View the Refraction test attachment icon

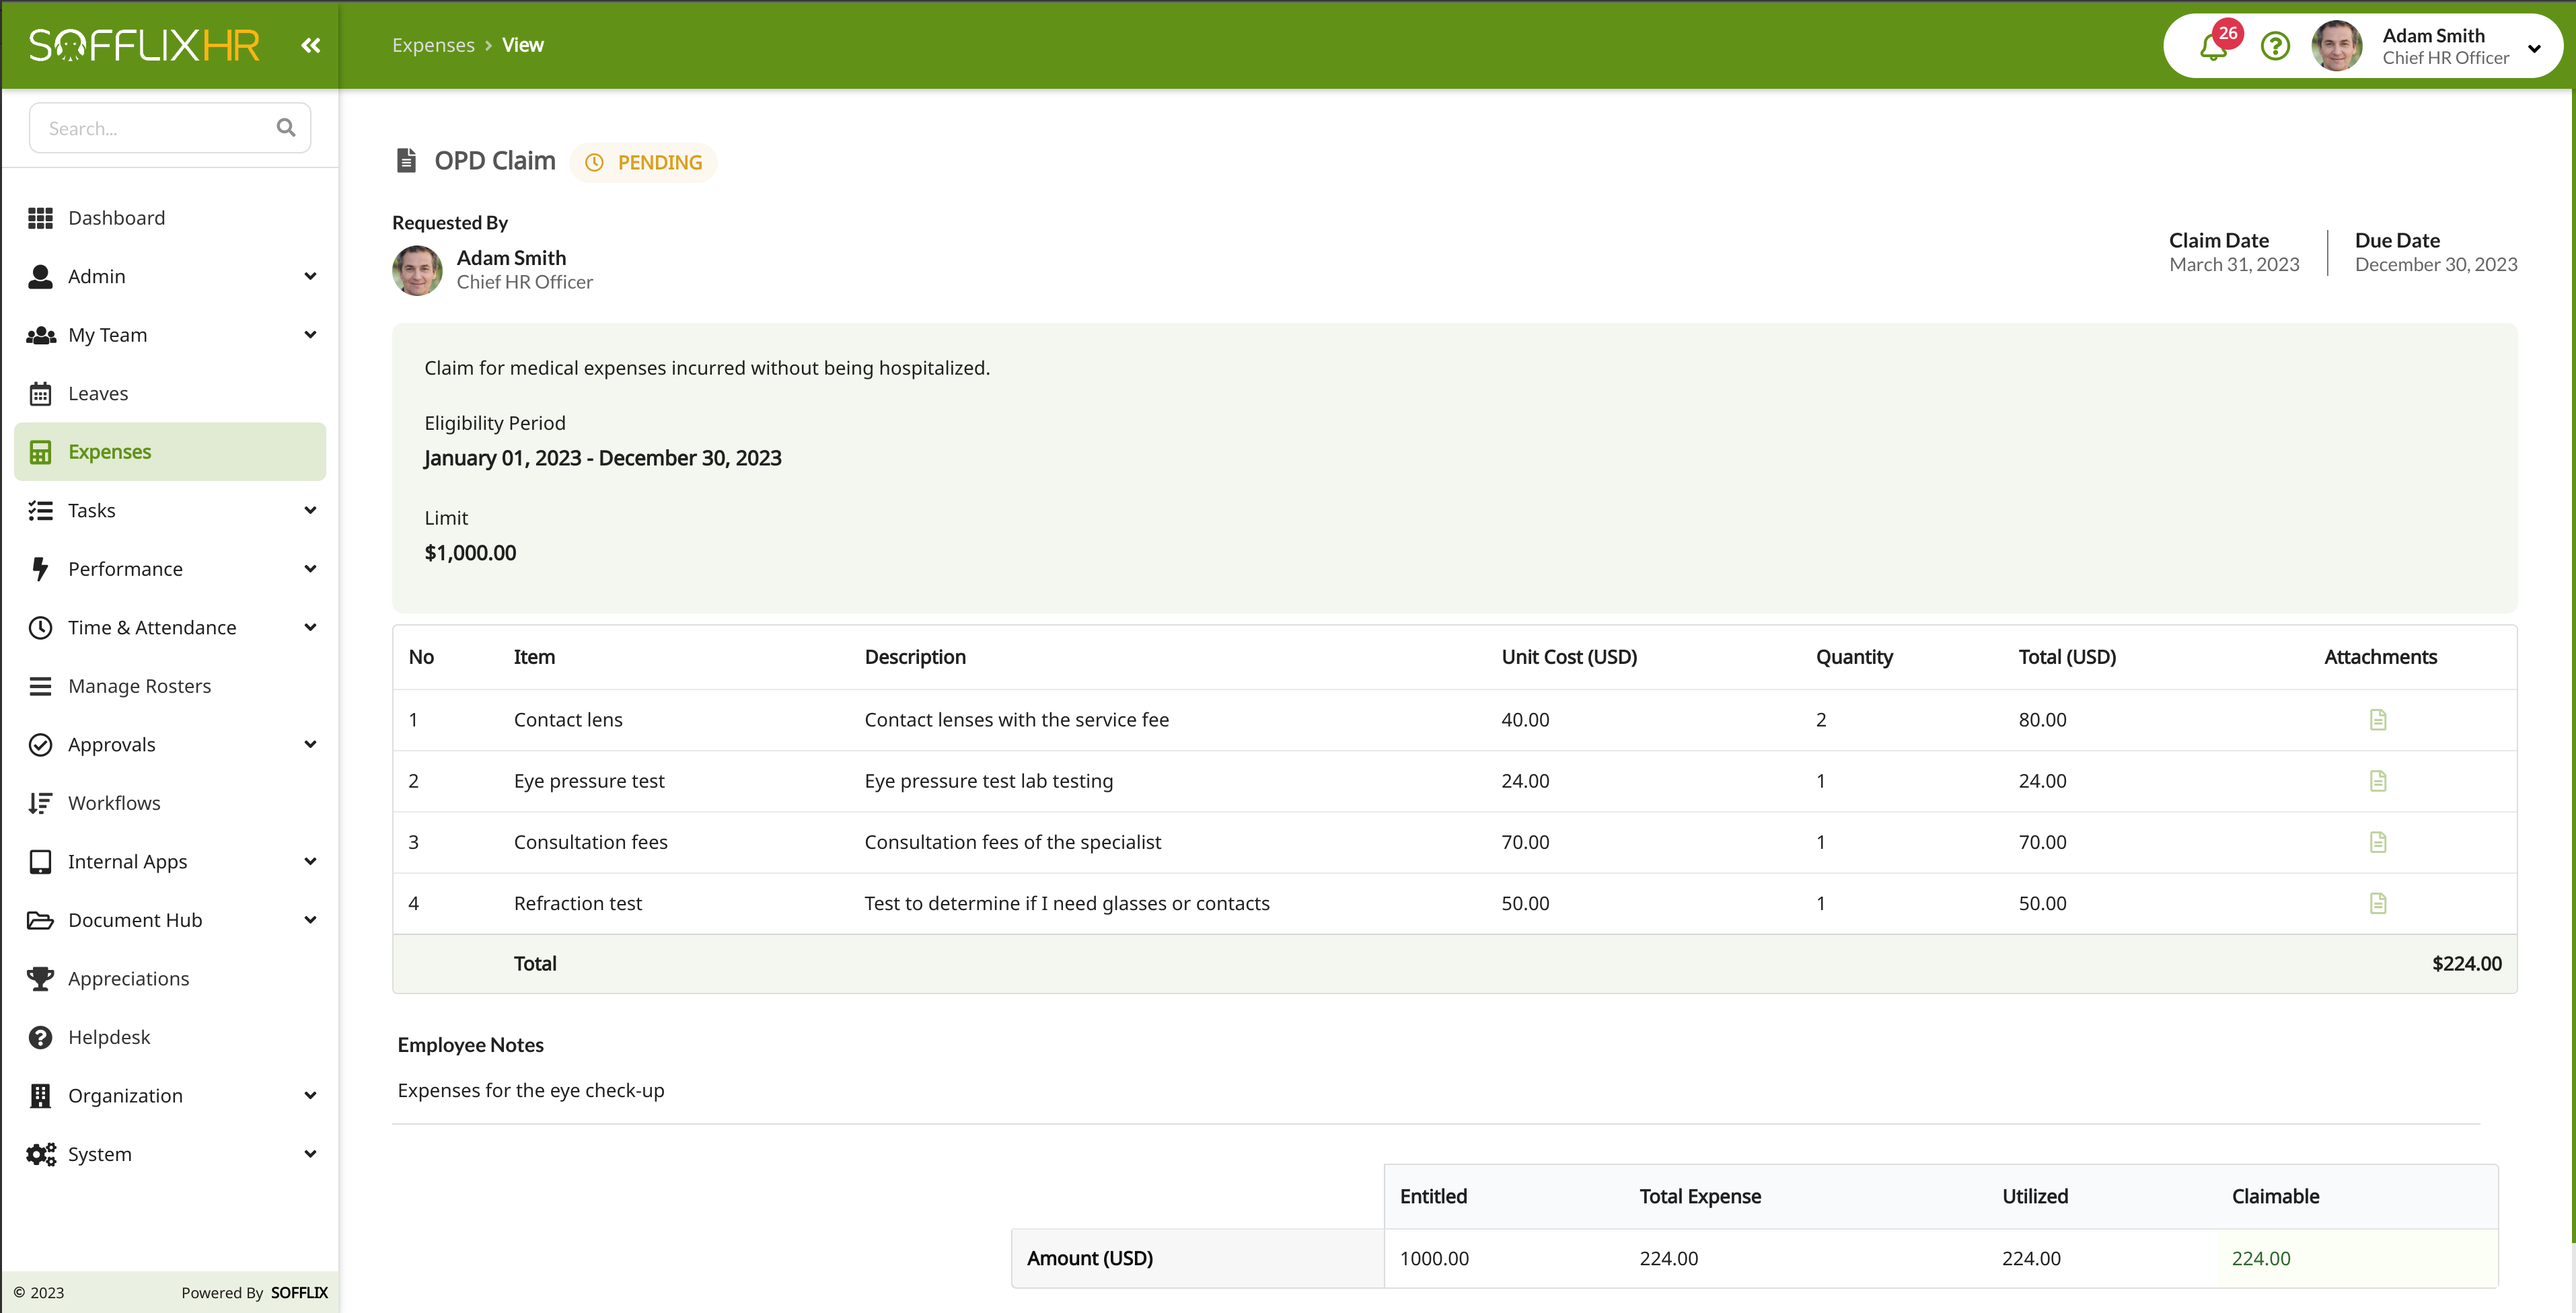point(2379,902)
